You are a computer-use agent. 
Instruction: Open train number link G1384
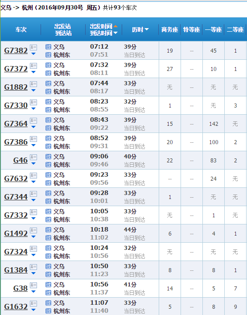(16, 270)
